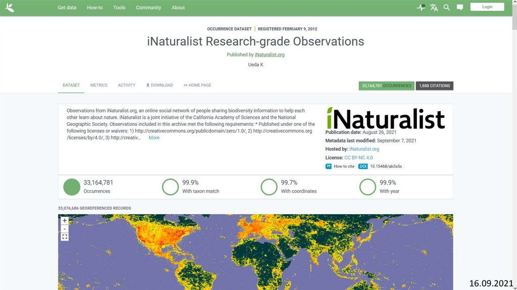Image resolution: width=517 pixels, height=290 pixels.
Task: Open the CC BY-NC 4.0 license link
Action: coord(358,158)
